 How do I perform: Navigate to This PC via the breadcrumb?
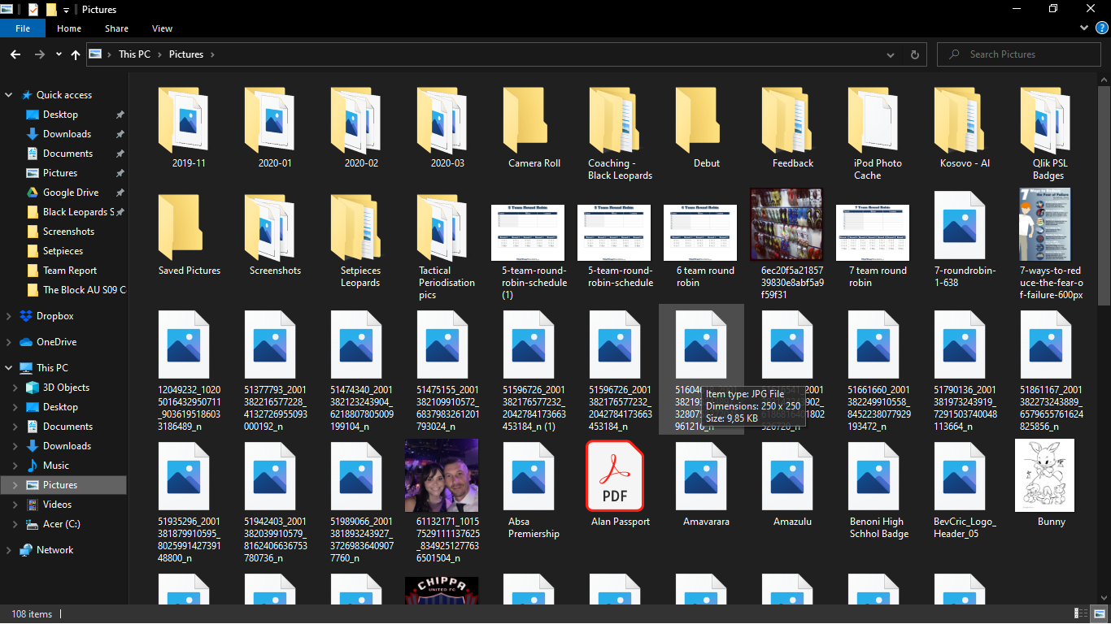tap(133, 54)
